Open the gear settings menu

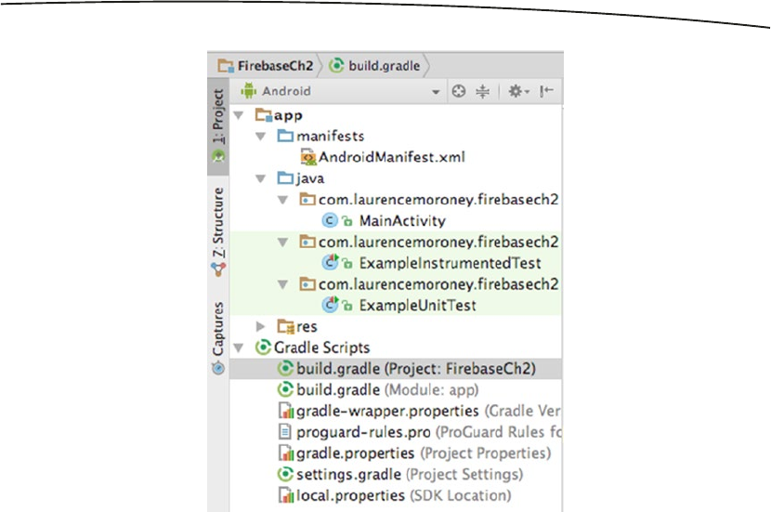point(517,91)
